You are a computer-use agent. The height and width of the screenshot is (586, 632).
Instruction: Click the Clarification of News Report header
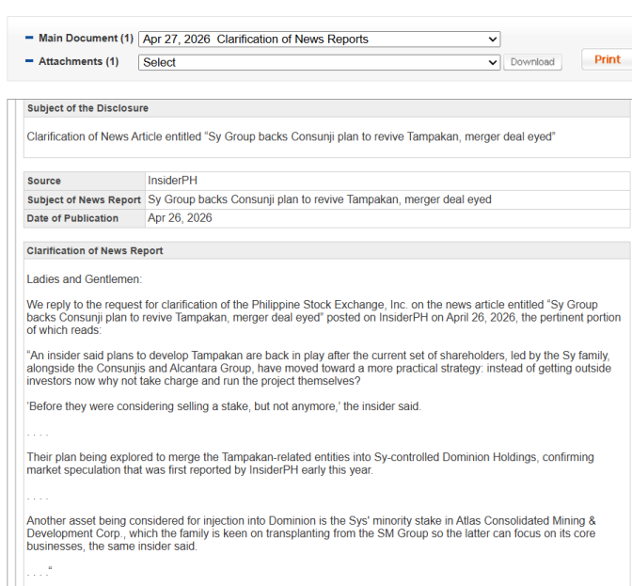pos(95,251)
